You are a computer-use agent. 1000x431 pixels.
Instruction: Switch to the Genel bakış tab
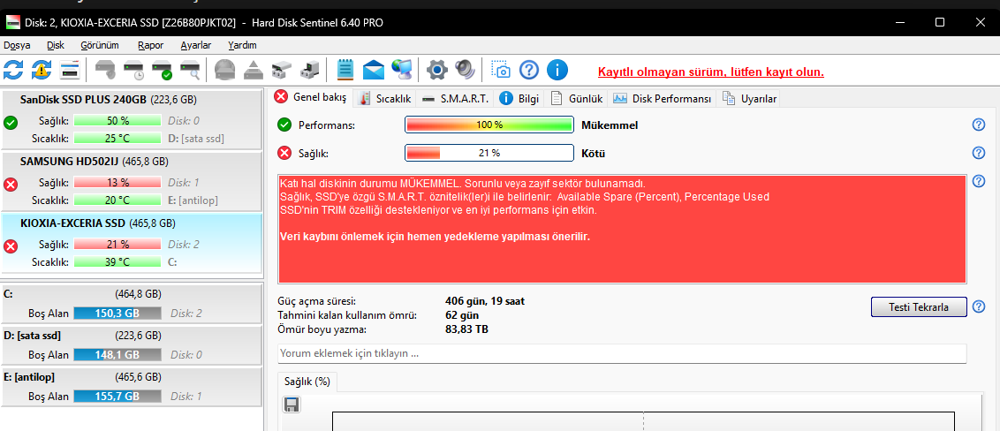tap(311, 97)
